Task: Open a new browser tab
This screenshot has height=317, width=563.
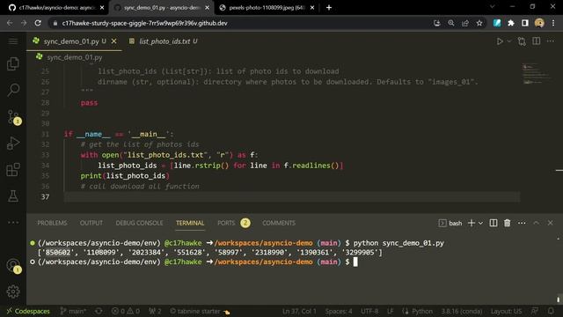Action: coord(329,8)
